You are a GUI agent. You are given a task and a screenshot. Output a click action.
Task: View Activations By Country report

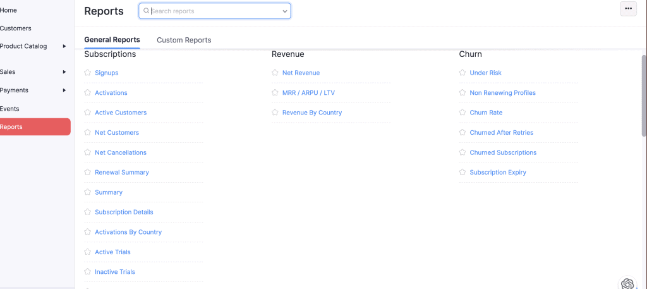click(128, 232)
